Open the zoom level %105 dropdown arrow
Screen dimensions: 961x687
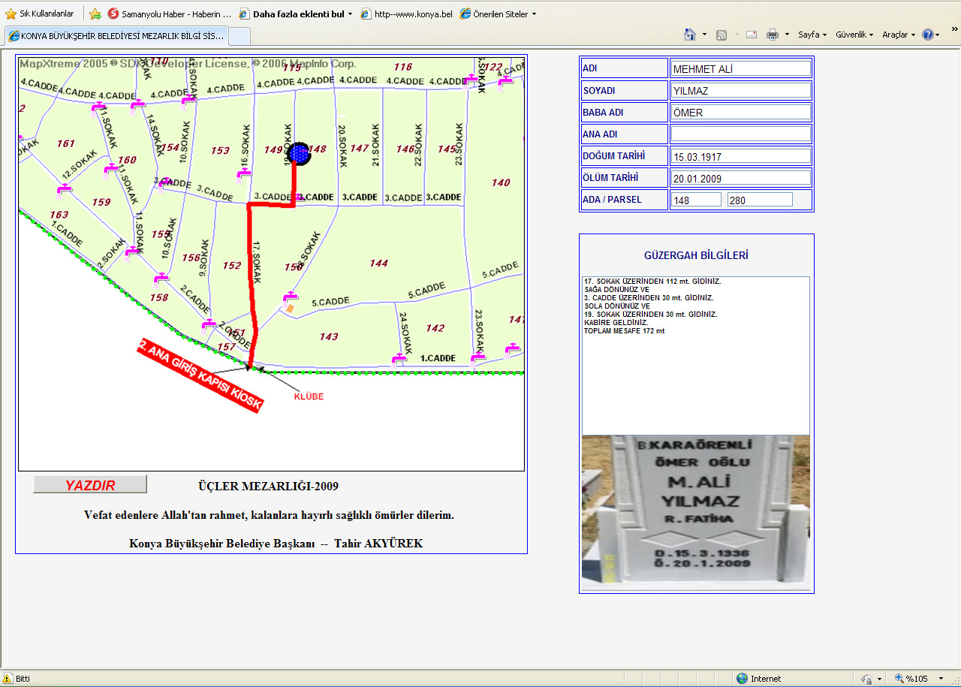pyautogui.click(x=941, y=679)
